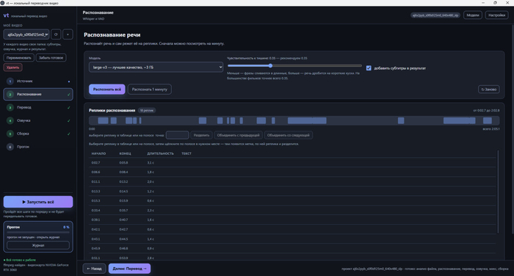Click the Распознать всё button
This screenshot has height=276, width=514.
click(x=107, y=89)
